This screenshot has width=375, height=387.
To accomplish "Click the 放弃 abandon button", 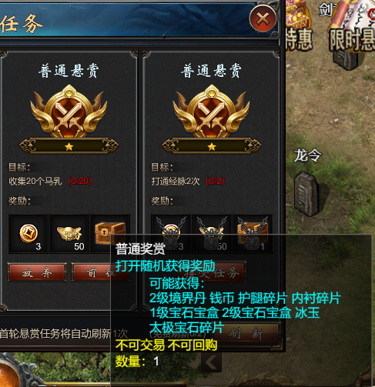I will point(37,272).
